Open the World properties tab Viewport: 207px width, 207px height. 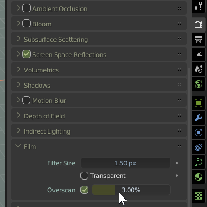pos(199,84)
